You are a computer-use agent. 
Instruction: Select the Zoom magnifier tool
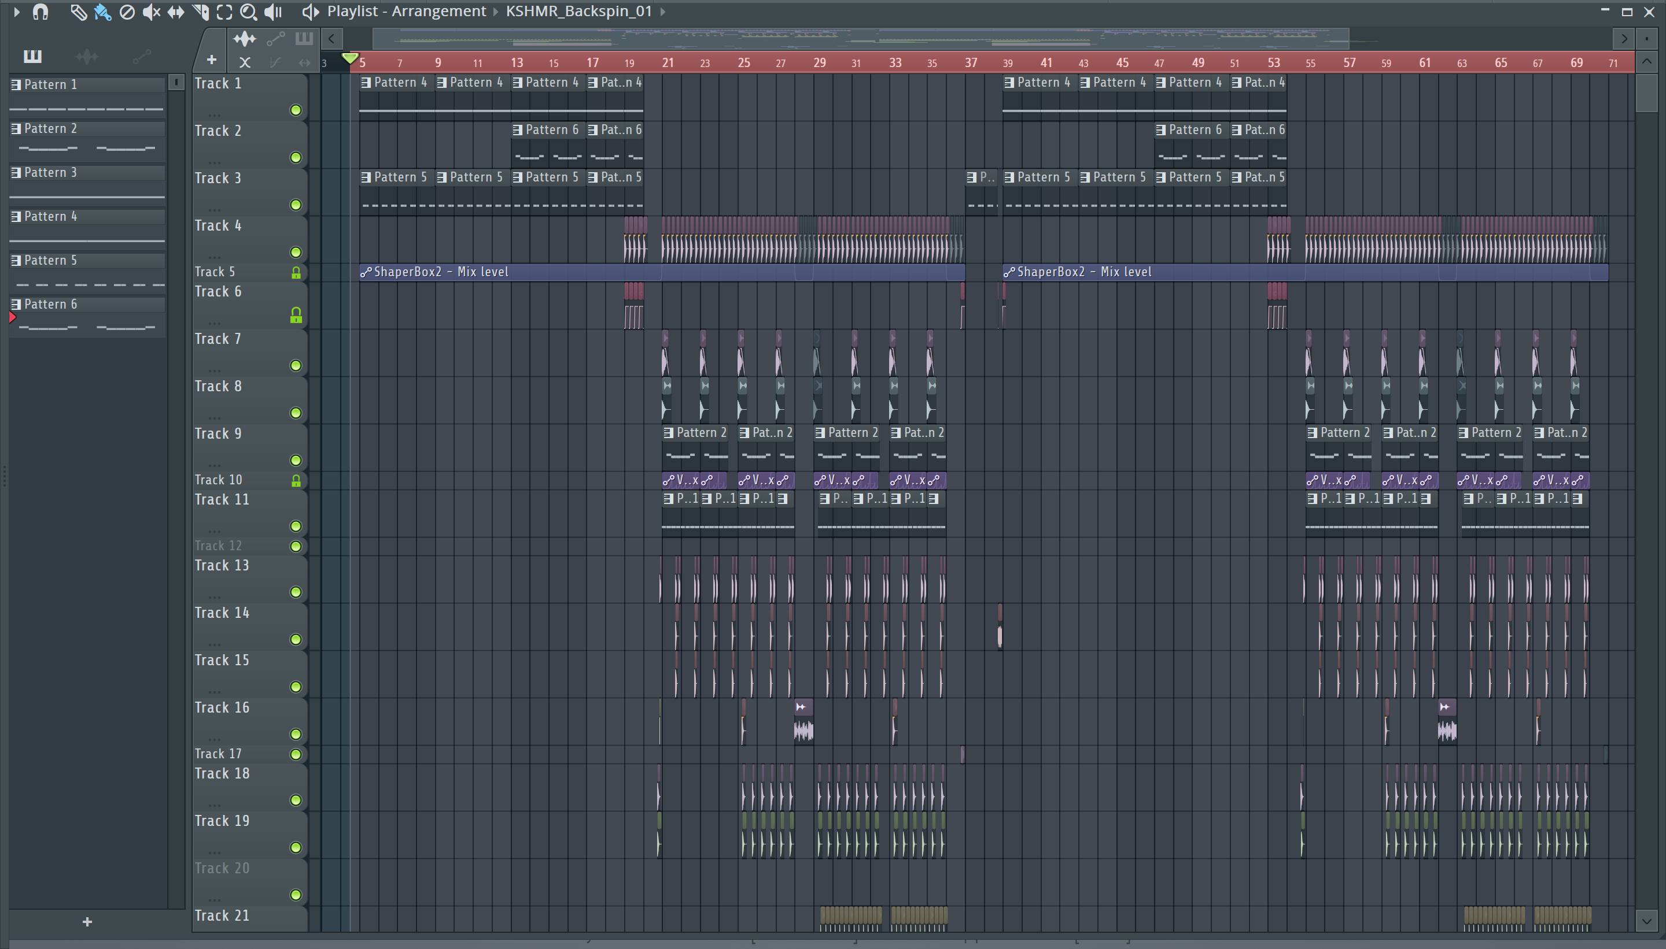click(249, 12)
